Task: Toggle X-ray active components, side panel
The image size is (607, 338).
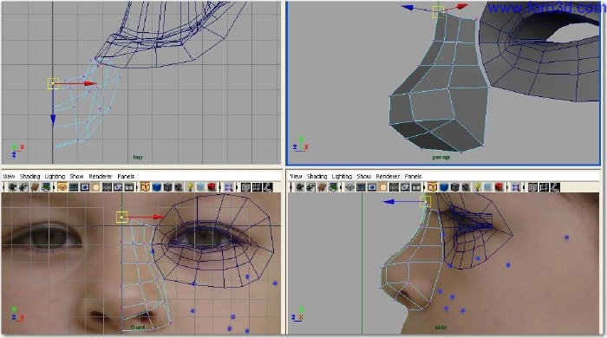Action: click(x=545, y=187)
